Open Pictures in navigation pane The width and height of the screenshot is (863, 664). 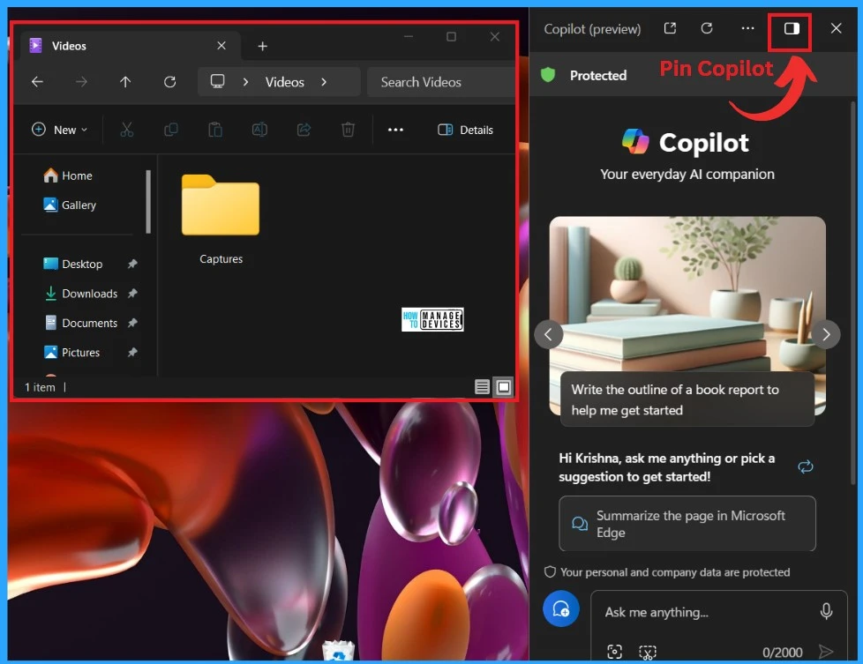click(72, 353)
